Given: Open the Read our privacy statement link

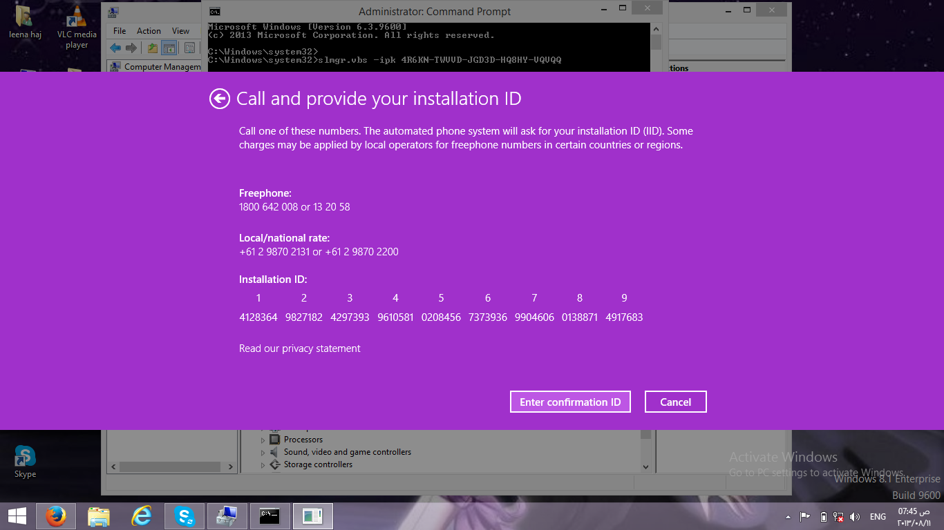Looking at the screenshot, I should pos(300,349).
